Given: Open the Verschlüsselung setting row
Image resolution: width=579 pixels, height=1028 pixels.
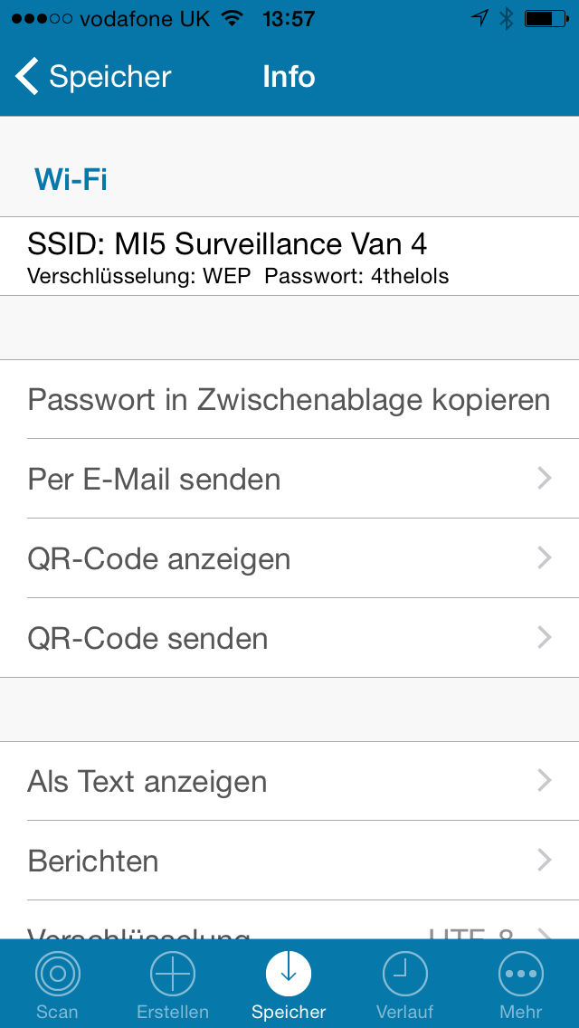Looking at the screenshot, I should coord(289,933).
